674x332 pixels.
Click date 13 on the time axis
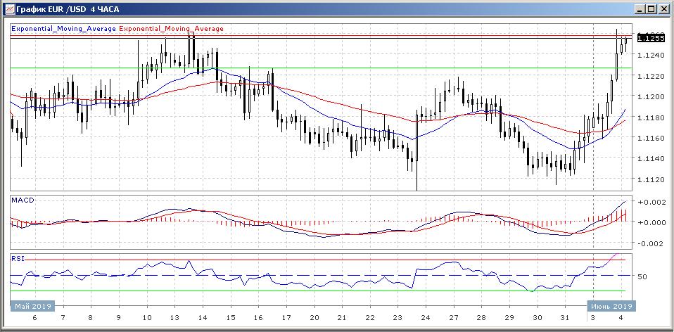(174, 318)
